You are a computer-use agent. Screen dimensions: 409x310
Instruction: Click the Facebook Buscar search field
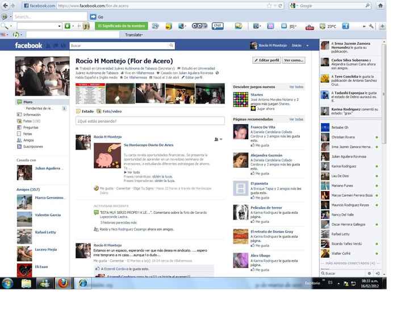coord(120,46)
